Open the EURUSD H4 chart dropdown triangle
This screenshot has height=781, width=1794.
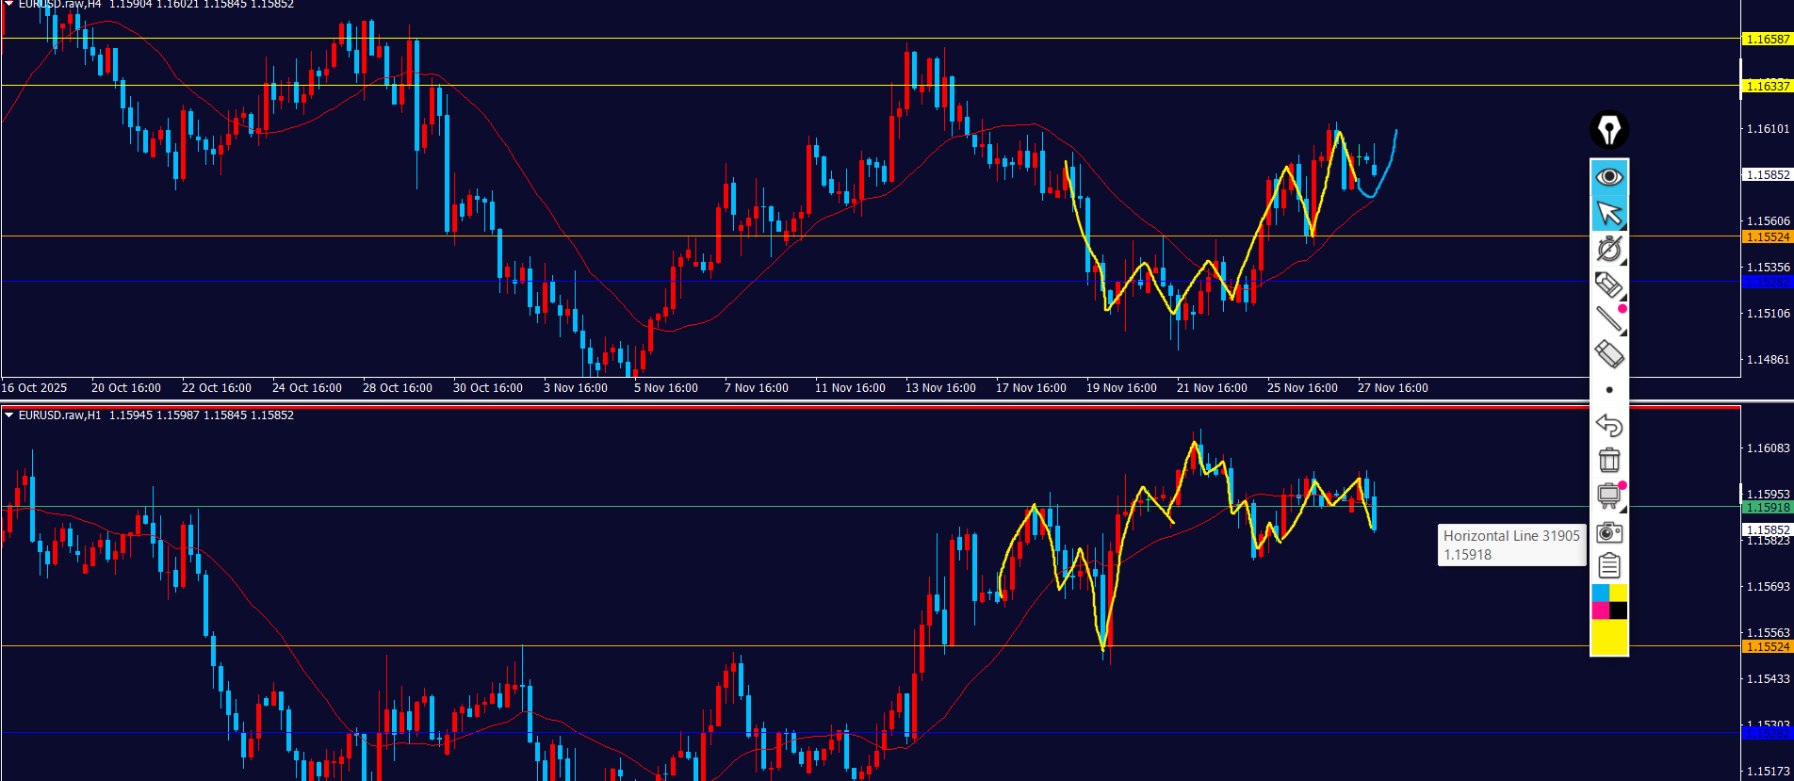(8, 5)
